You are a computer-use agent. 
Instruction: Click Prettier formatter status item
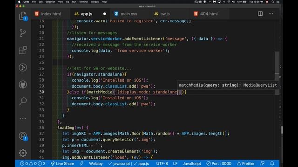tap(246, 164)
